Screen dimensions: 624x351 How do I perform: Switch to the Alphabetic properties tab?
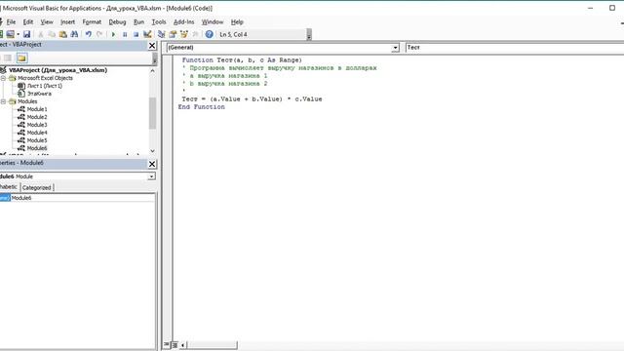click(9, 186)
